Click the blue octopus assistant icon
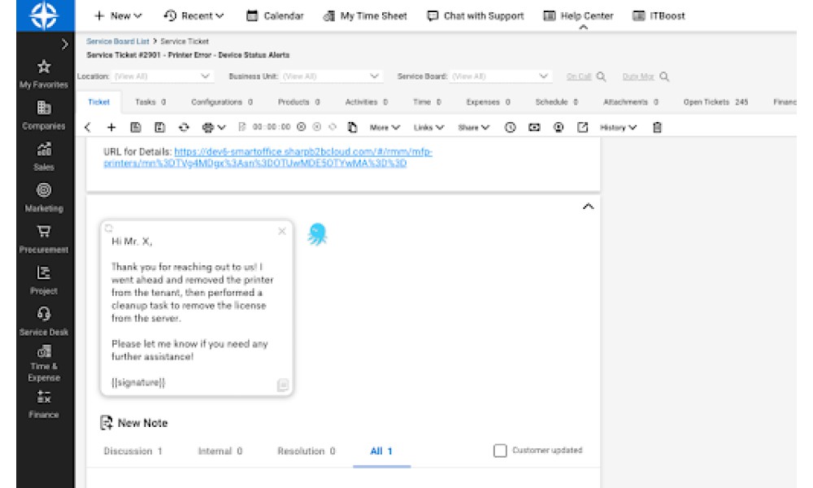Image resolution: width=813 pixels, height=488 pixels. point(317,234)
